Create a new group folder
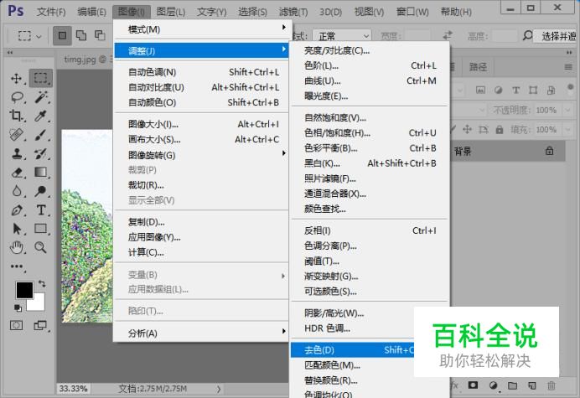 pos(512,385)
